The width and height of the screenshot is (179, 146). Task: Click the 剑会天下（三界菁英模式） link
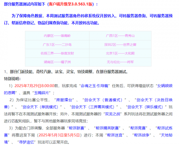click(93, 107)
